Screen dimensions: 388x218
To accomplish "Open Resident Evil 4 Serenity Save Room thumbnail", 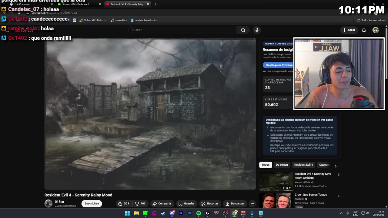I will click(x=276, y=182).
